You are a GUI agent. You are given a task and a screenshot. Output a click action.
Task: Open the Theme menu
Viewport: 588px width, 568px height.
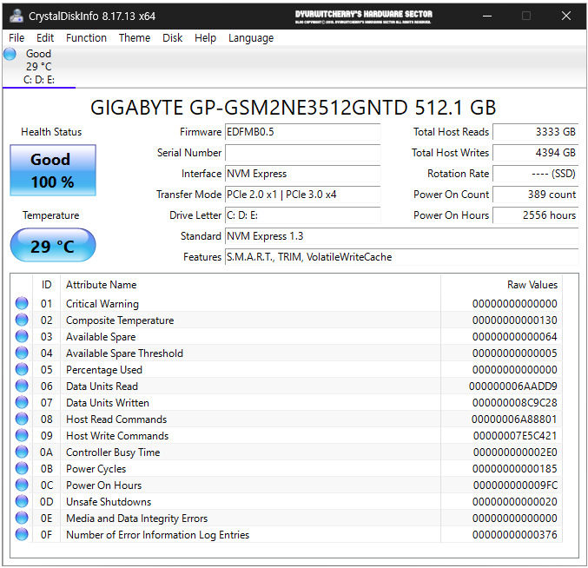tap(135, 38)
